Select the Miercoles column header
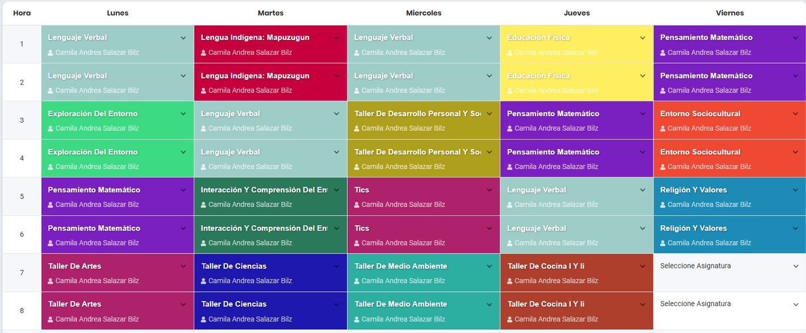The height and width of the screenshot is (333, 806). click(x=424, y=13)
